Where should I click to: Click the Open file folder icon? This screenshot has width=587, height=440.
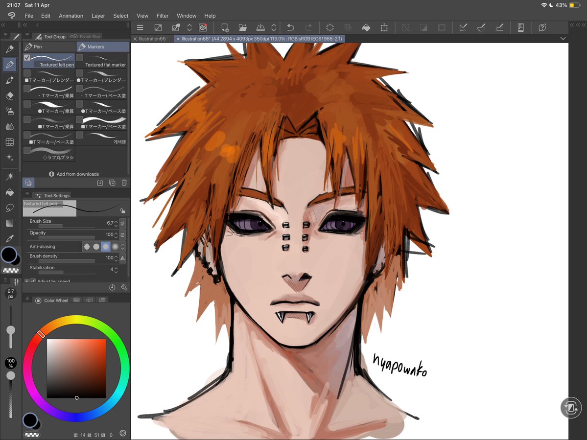(243, 27)
